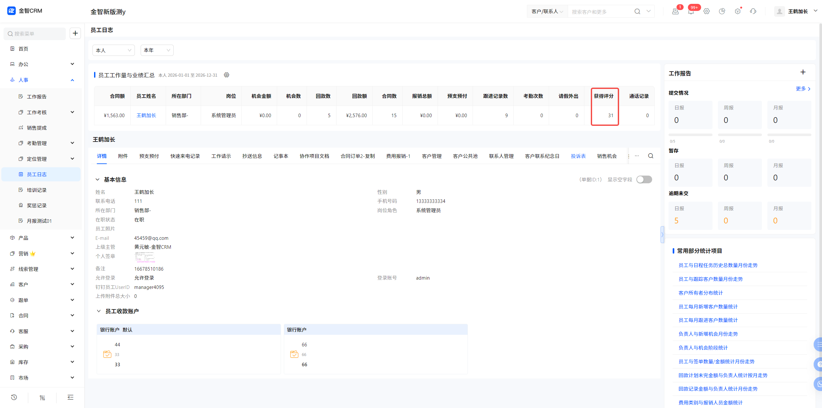
Task: Click the notification bell icon
Action: pyautogui.click(x=691, y=12)
